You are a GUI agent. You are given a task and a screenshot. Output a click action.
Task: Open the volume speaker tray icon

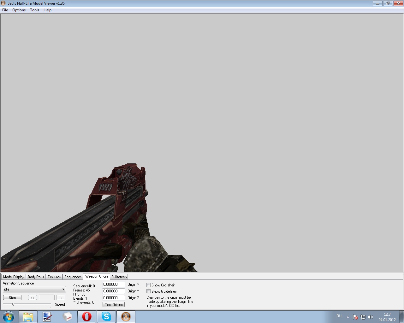coord(371,317)
